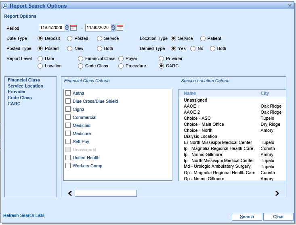Open the end date calendar picker
The image size is (296, 225).
tap(120, 28)
